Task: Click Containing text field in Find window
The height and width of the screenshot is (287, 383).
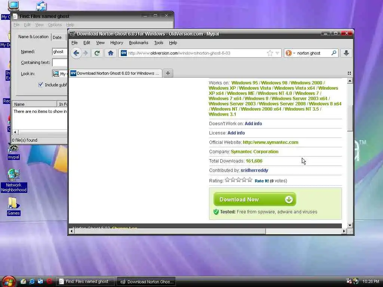Action: [x=60, y=62]
